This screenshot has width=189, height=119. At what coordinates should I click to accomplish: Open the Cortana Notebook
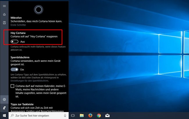click(4, 23)
